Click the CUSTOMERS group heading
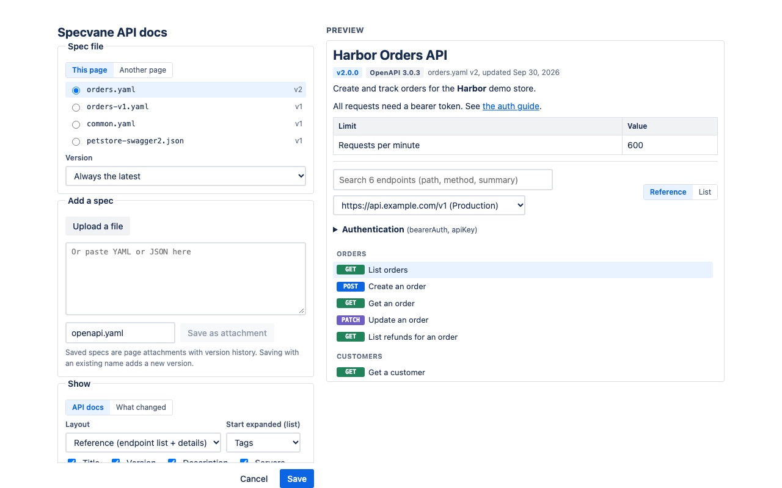 coord(359,356)
